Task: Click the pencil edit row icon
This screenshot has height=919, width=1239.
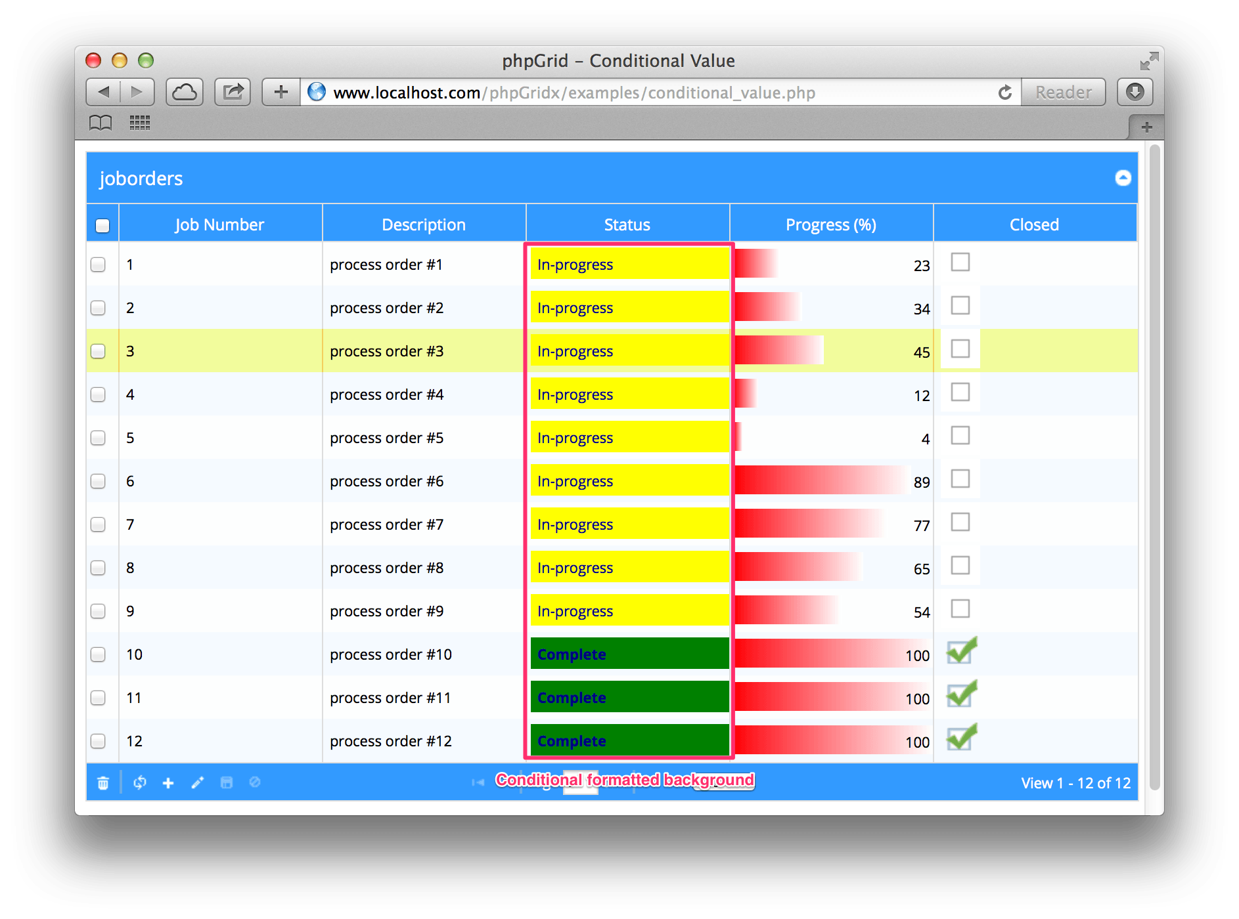Action: (x=197, y=782)
